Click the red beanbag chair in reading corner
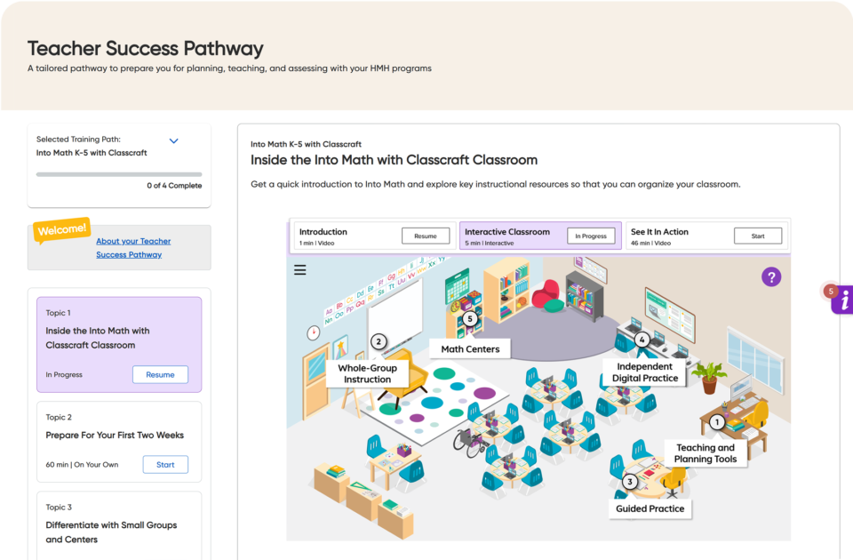Image resolution: width=853 pixels, height=560 pixels. pyautogui.click(x=546, y=294)
